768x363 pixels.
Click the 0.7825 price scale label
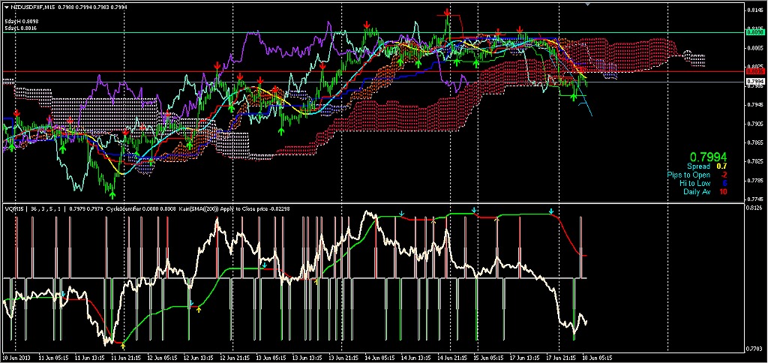point(754,161)
